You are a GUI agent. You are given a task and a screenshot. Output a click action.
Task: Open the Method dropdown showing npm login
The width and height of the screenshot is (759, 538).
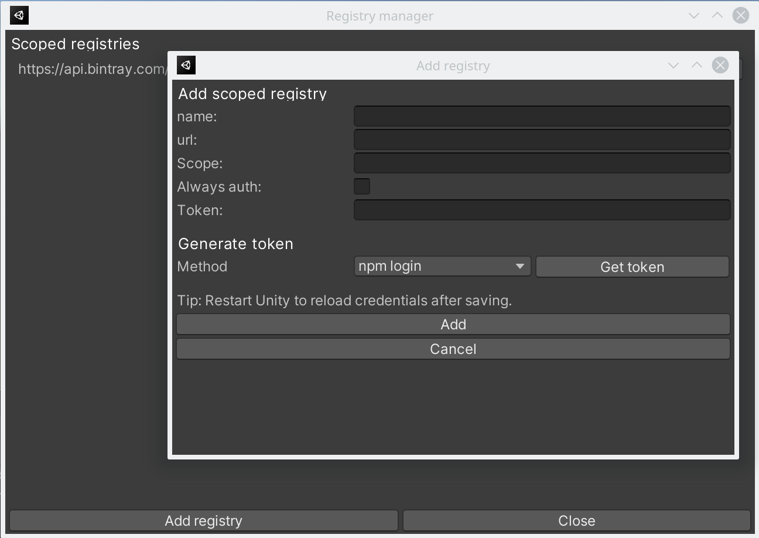click(x=442, y=266)
